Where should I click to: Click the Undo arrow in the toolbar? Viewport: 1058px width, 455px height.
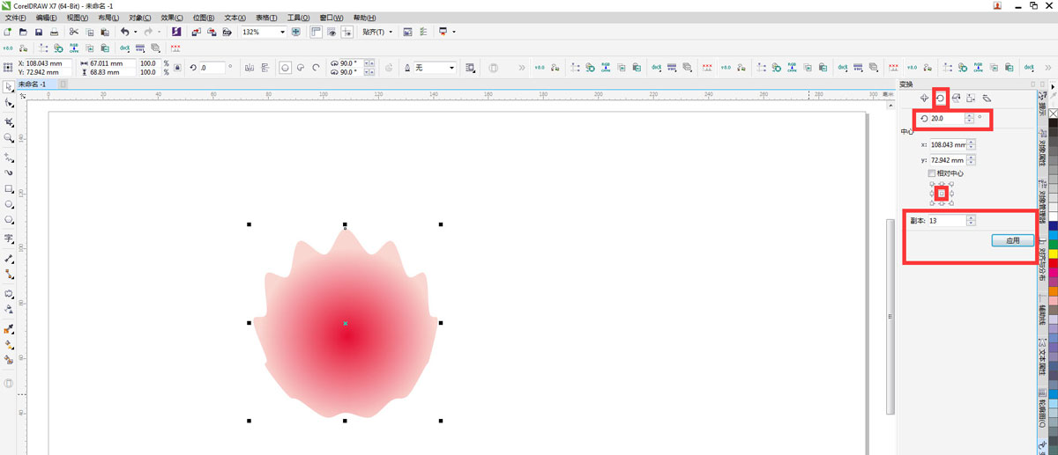[x=124, y=32]
